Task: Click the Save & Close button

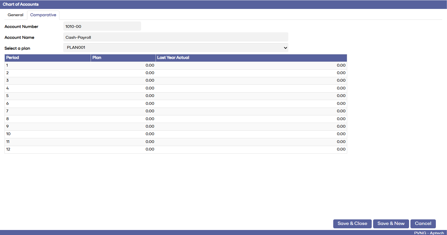Action: [x=352, y=224]
